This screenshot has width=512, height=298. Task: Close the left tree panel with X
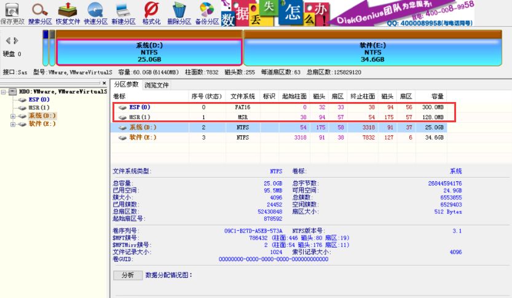104,83
